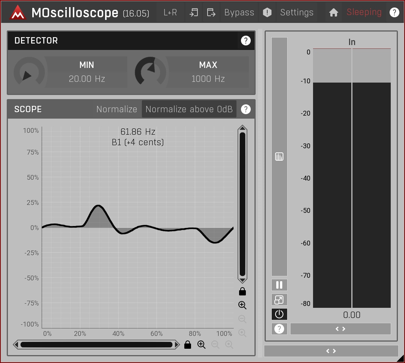The image size is (405, 363).
Task: Toggle Normalize above 0dB
Action: (189, 109)
